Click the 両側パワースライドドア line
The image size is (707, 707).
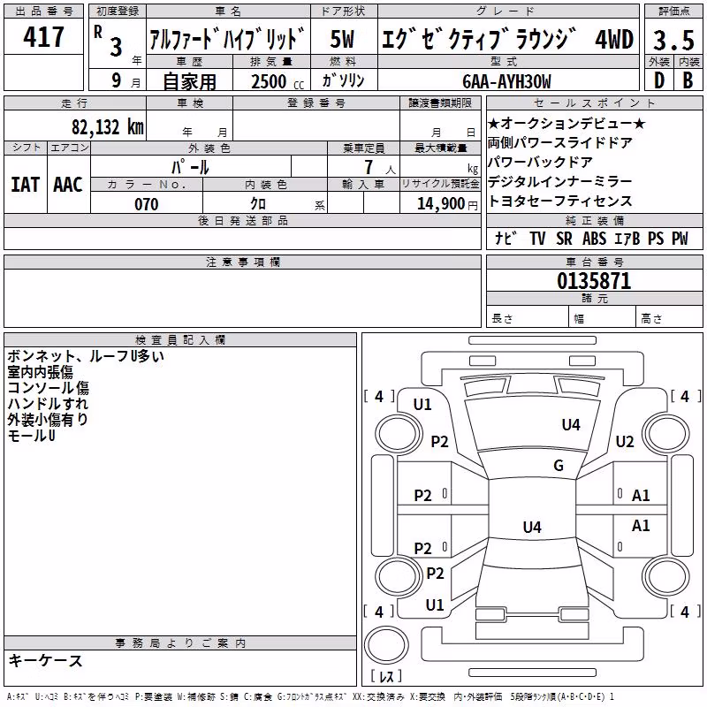[x=560, y=142]
